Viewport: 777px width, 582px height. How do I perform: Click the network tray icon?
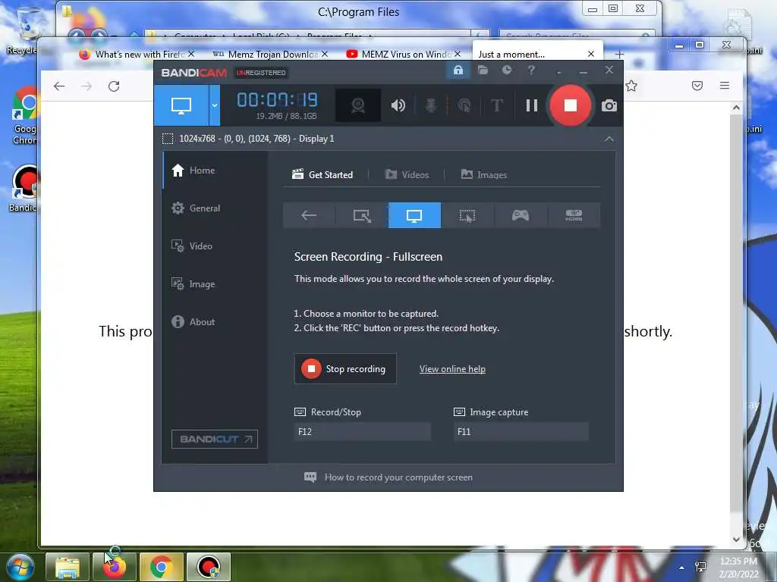pyautogui.click(x=700, y=567)
